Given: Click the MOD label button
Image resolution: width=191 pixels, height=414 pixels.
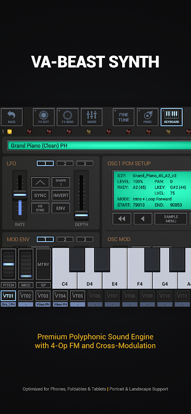Looking at the screenshot, I should coord(26,285).
